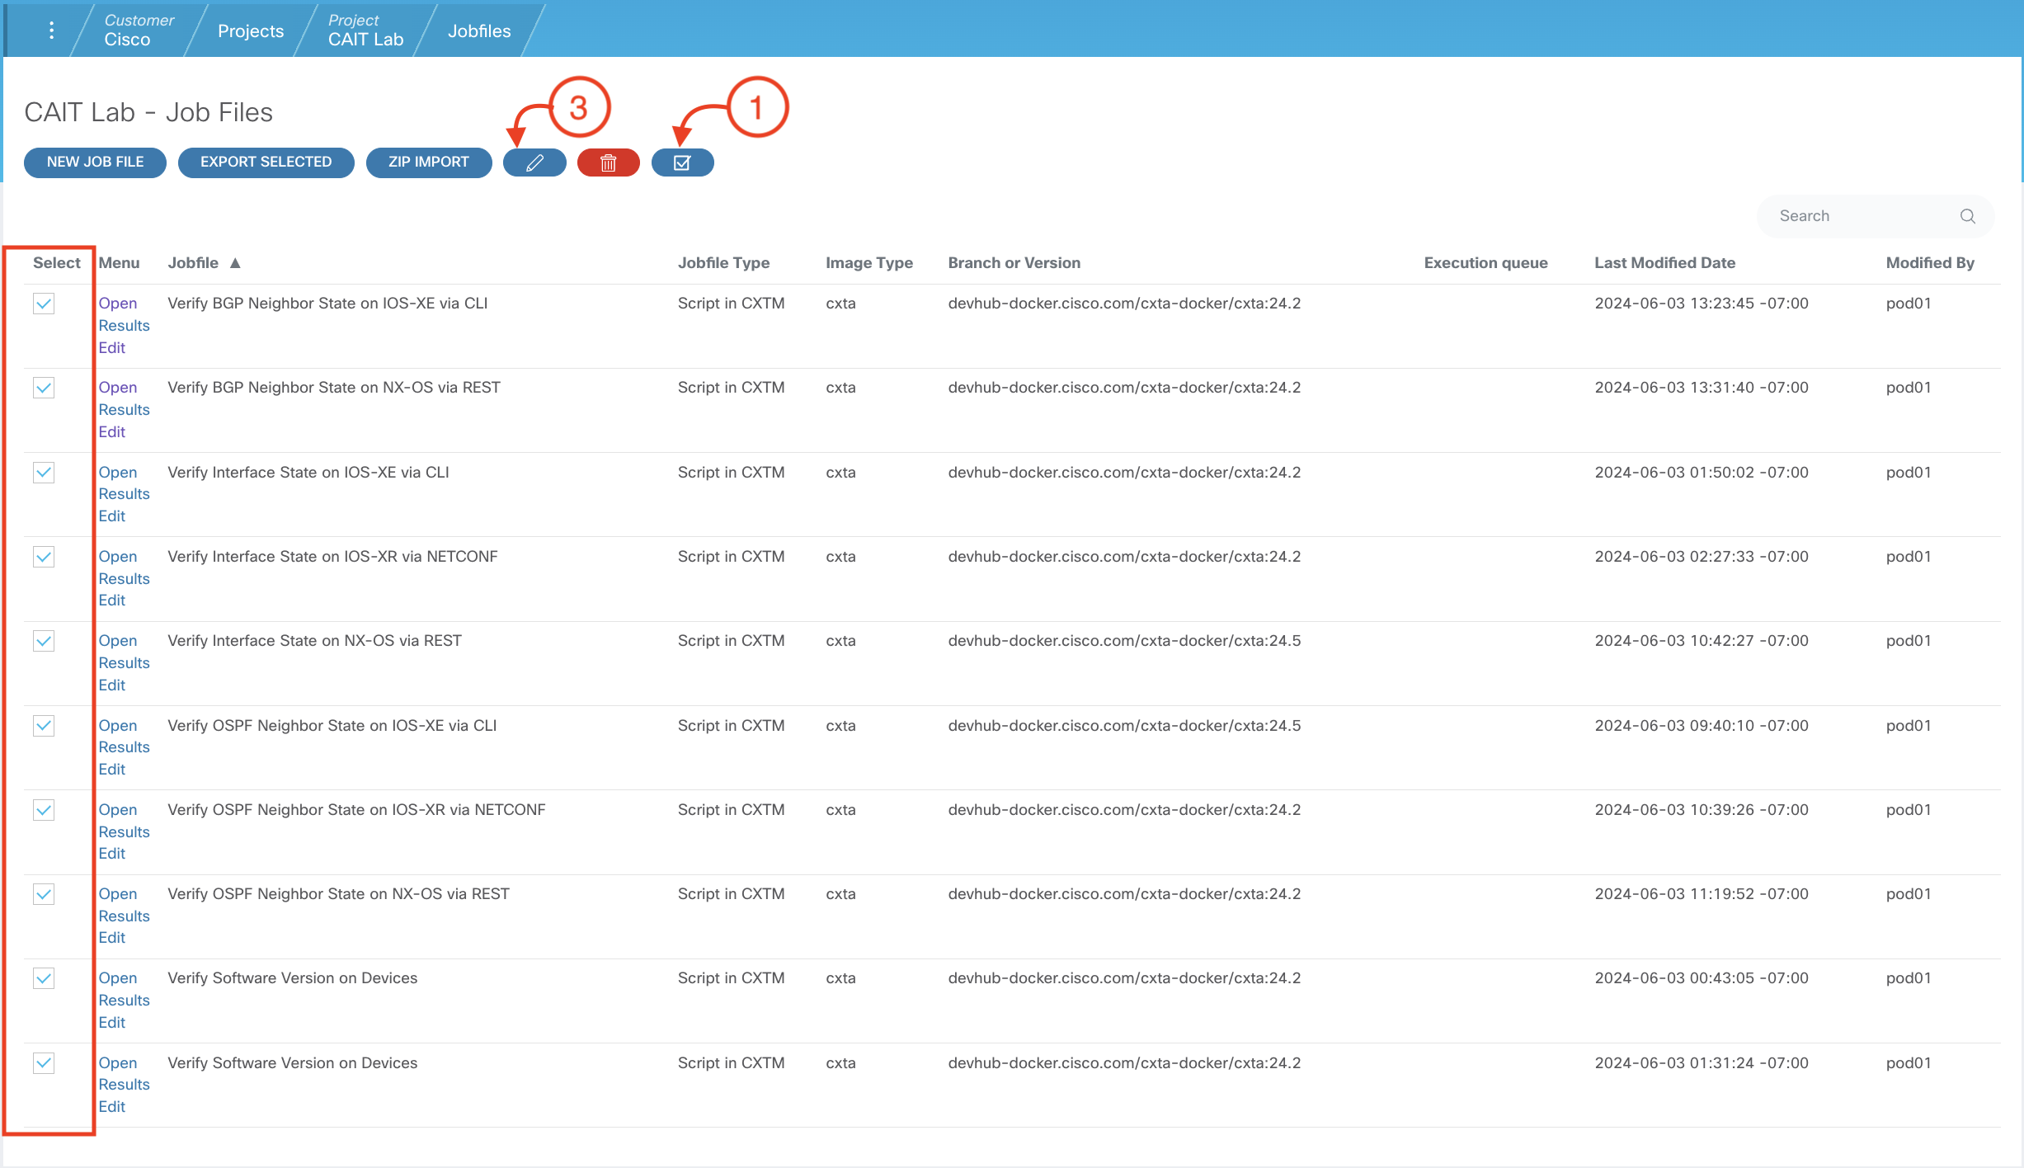Toggle checkbox for Verify Interface State on NX-OS
Image resolution: width=2024 pixels, height=1168 pixels.
(x=44, y=641)
